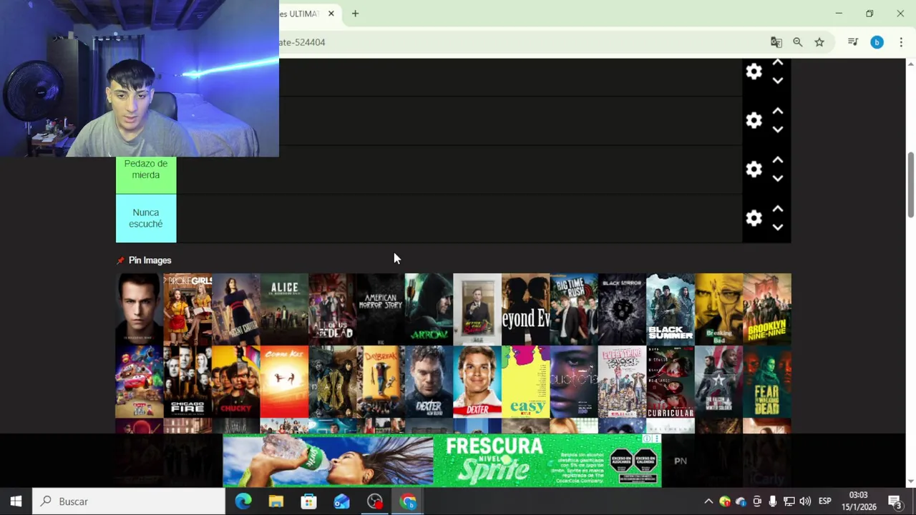Close the current browser tab

tap(331, 14)
